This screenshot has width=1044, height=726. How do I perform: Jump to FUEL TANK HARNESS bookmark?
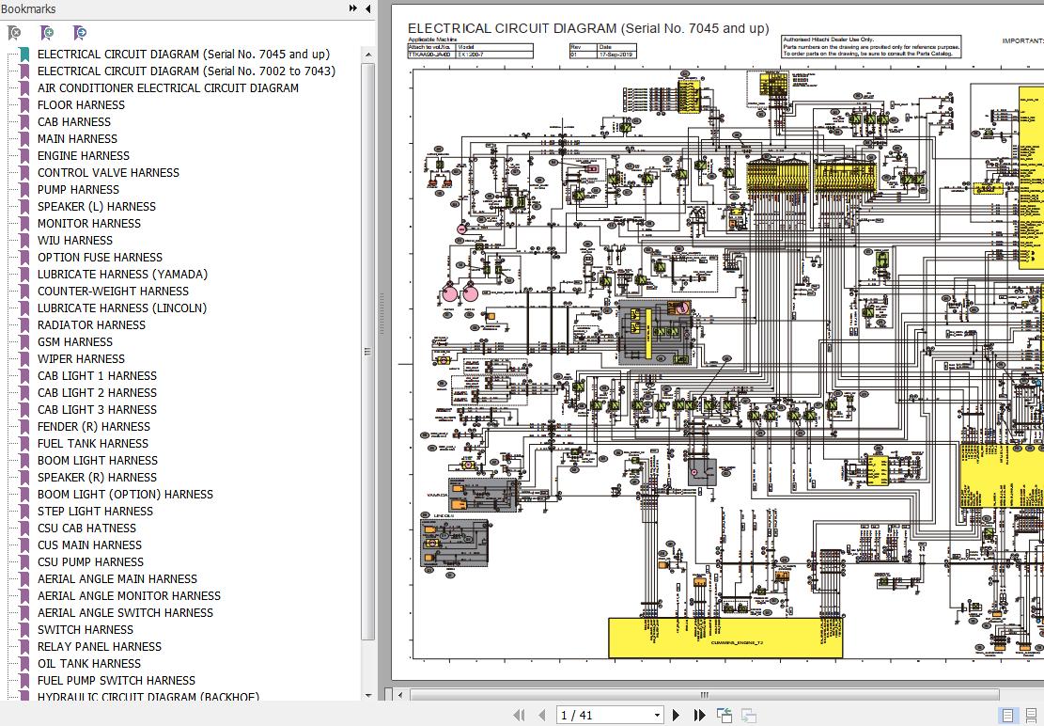pyautogui.click(x=93, y=444)
